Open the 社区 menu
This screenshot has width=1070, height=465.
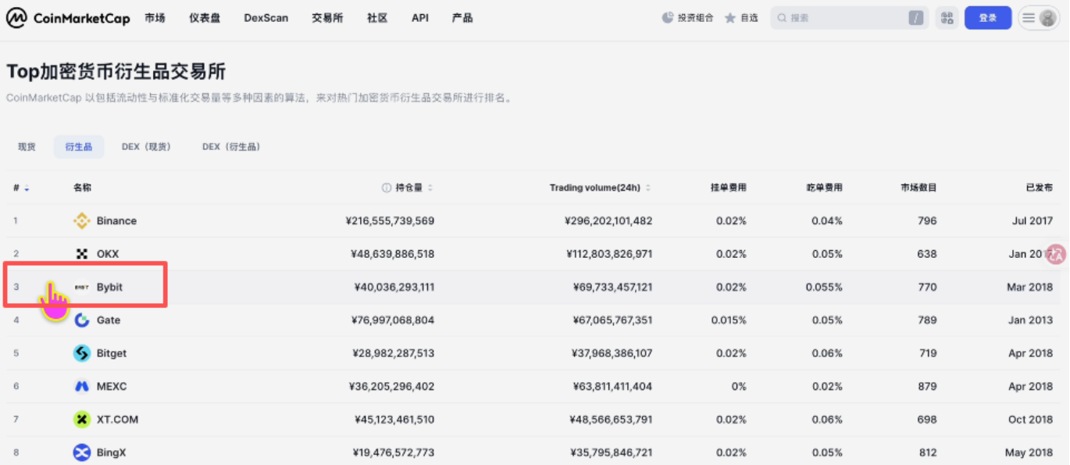point(377,18)
